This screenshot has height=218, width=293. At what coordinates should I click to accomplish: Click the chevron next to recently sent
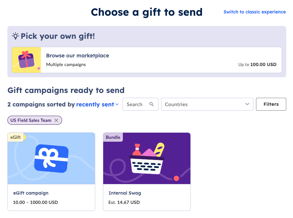point(117,104)
